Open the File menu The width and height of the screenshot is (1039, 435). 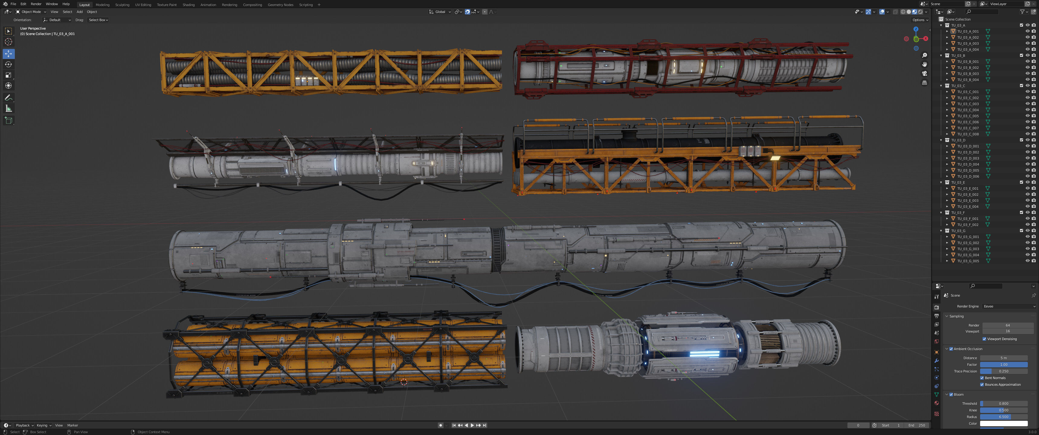[13, 4]
